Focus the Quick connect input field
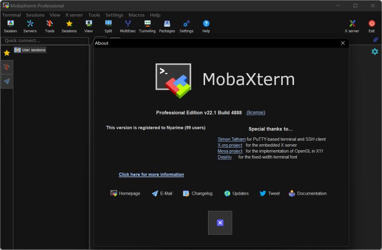The width and height of the screenshot is (382, 250). point(45,41)
